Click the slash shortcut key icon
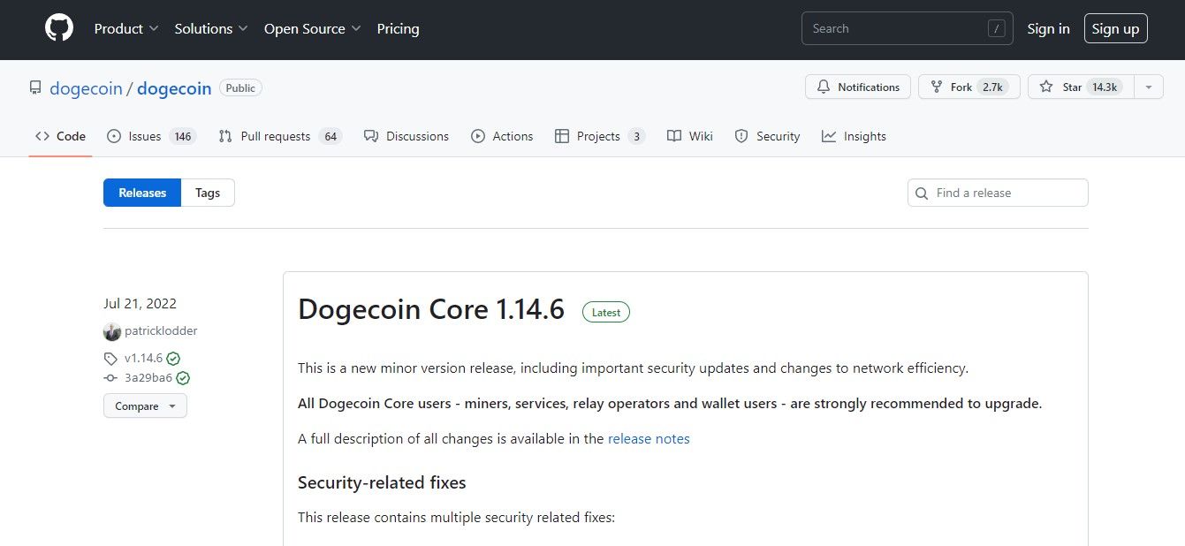 point(997,28)
